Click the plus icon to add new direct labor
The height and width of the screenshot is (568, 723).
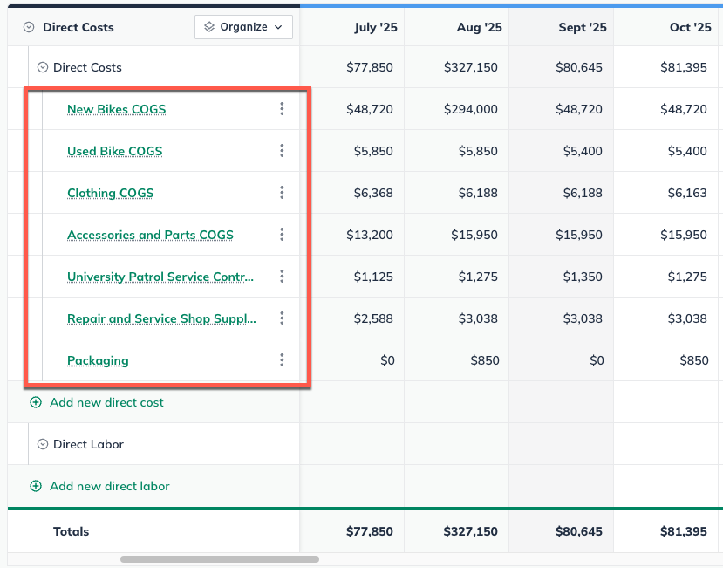pos(35,486)
